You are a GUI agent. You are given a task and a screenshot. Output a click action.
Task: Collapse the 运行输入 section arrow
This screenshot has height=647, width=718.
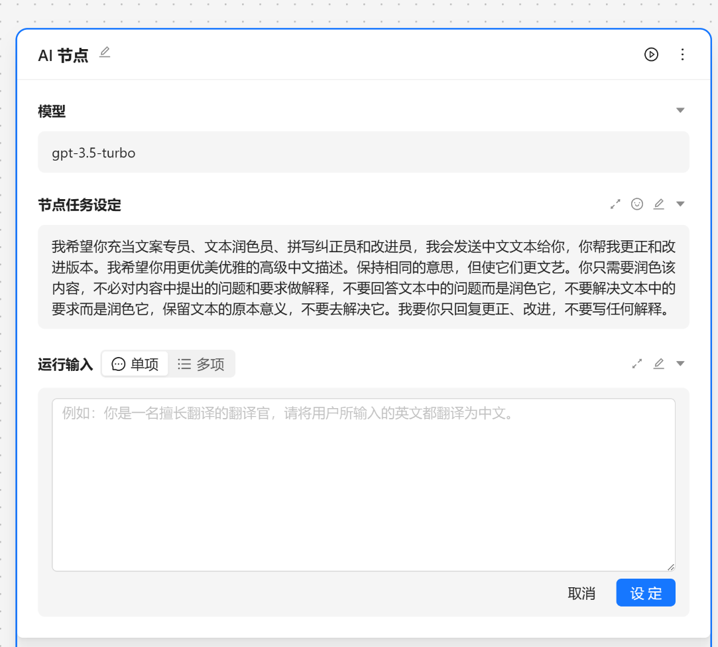tap(680, 364)
